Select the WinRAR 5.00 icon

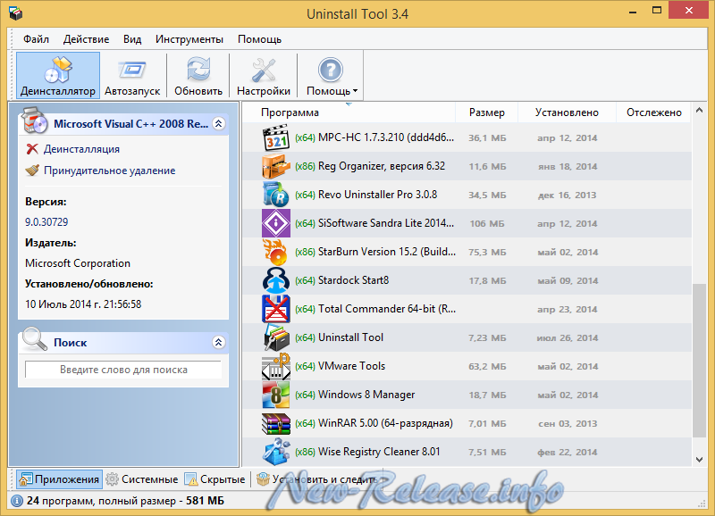[276, 423]
